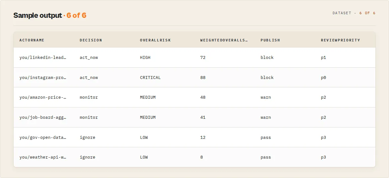The height and width of the screenshot is (178, 389).
Task: Click MEDIUM risk in the job-board row
Action: coord(148,117)
